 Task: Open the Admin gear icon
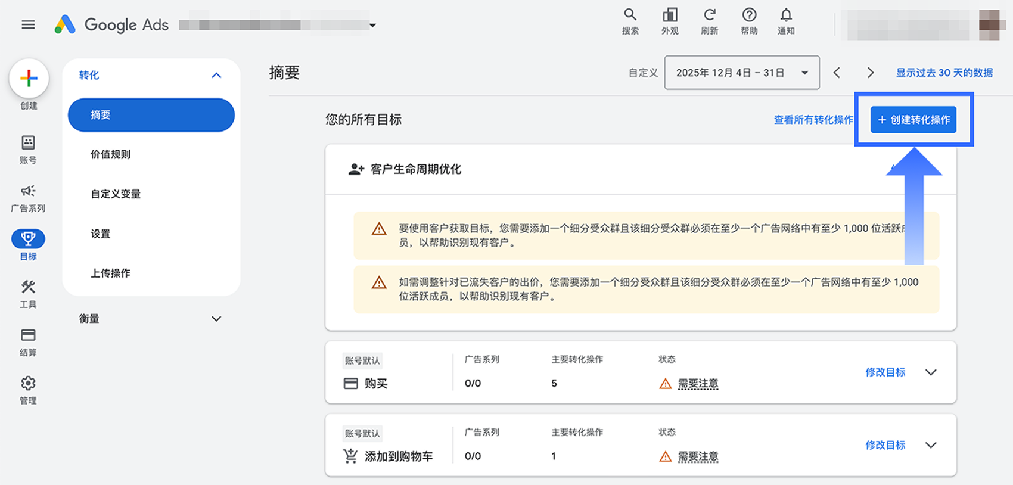click(28, 383)
